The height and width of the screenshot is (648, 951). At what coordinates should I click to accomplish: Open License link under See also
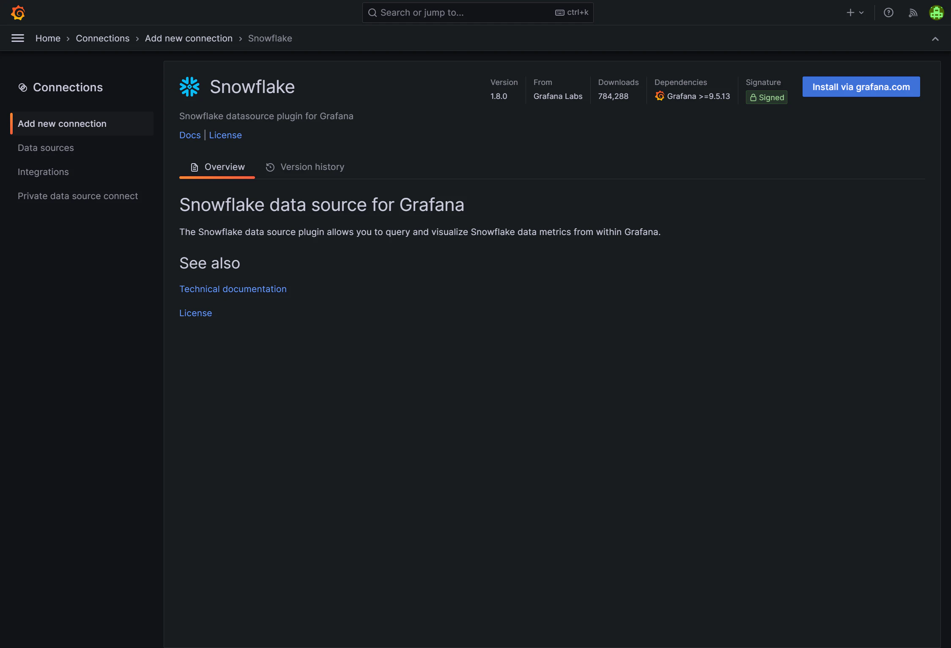(195, 313)
